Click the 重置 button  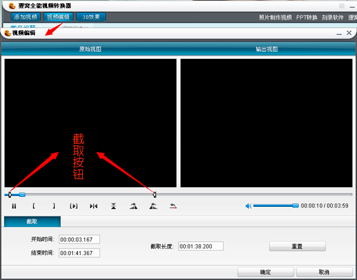tap(297, 246)
